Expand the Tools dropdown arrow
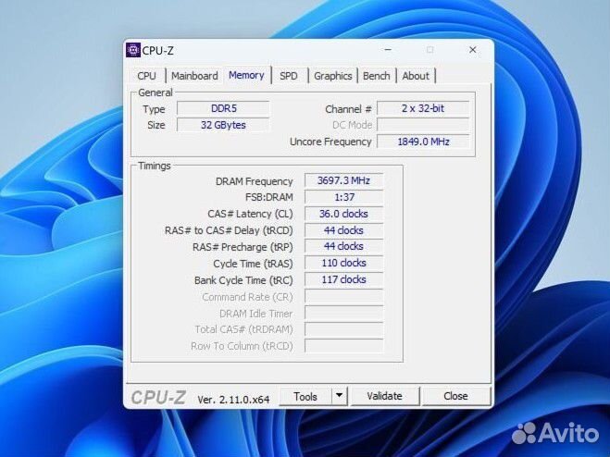Screen dimensions: 610x457 tap(339, 396)
